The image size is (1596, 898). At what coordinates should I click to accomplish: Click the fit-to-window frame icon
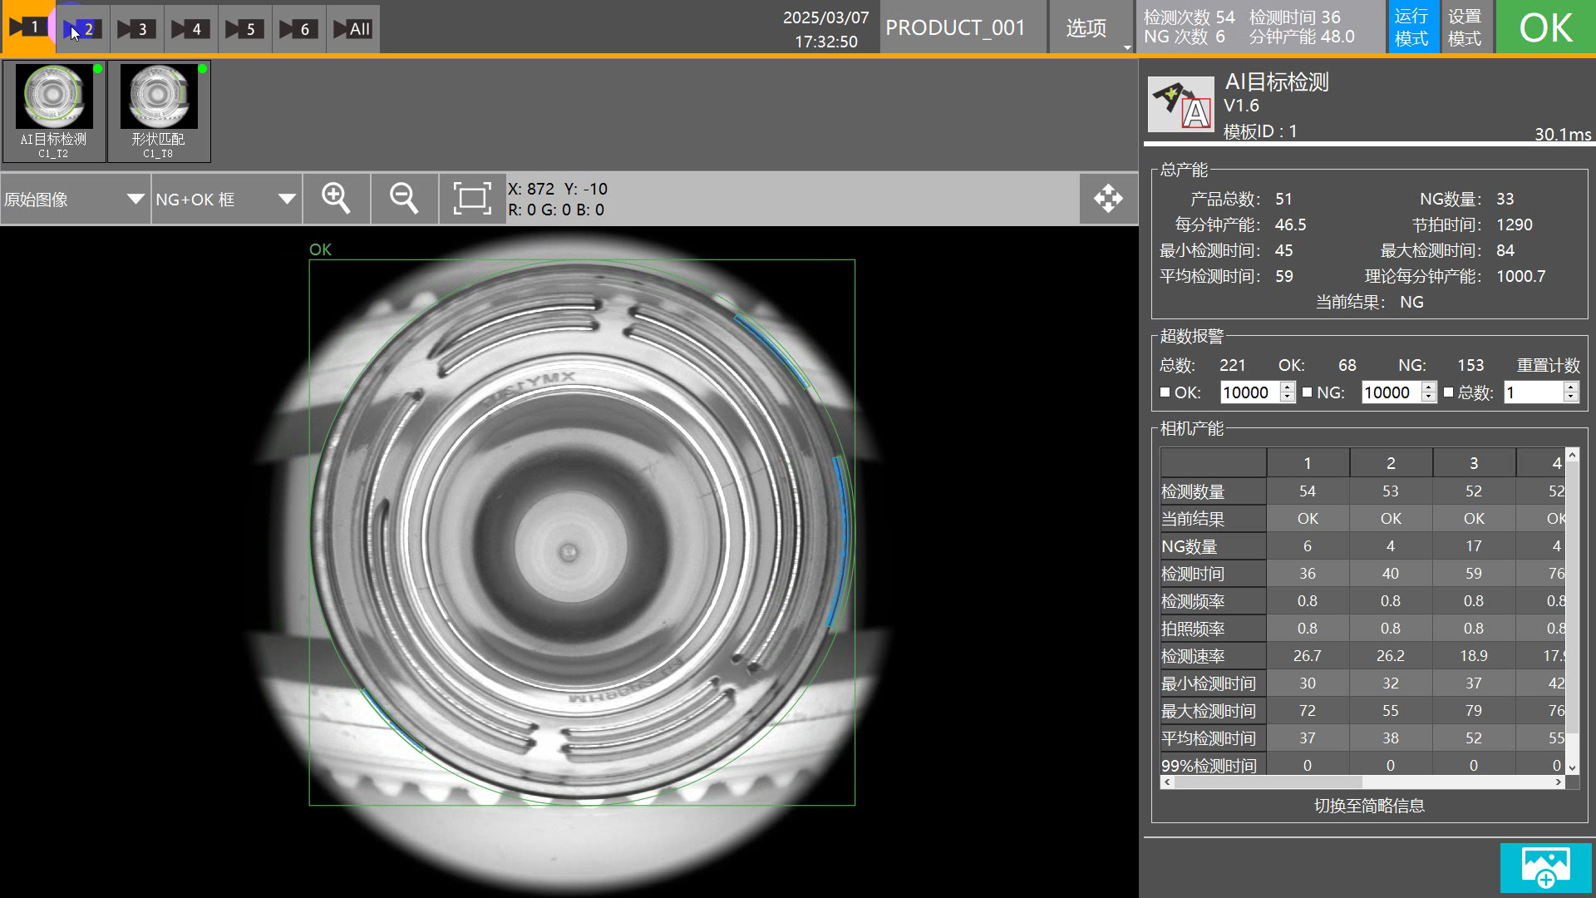471,199
